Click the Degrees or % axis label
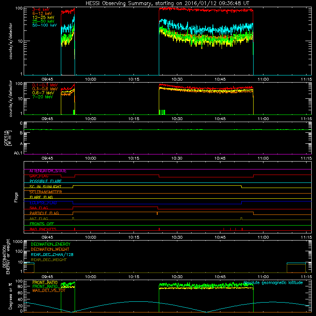The width and height of the screenshot is (316, 316). point(10,296)
